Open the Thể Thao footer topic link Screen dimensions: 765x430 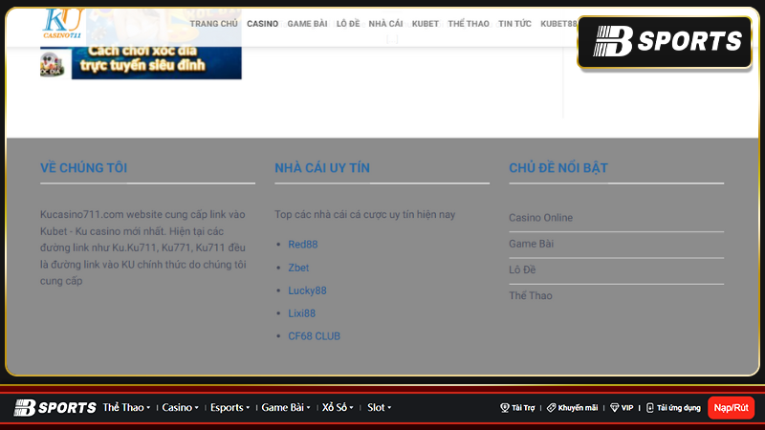pos(531,296)
